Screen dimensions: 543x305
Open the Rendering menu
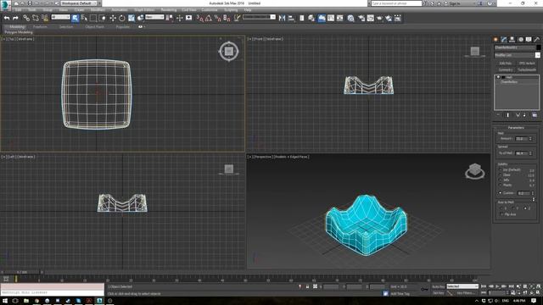tap(168, 9)
